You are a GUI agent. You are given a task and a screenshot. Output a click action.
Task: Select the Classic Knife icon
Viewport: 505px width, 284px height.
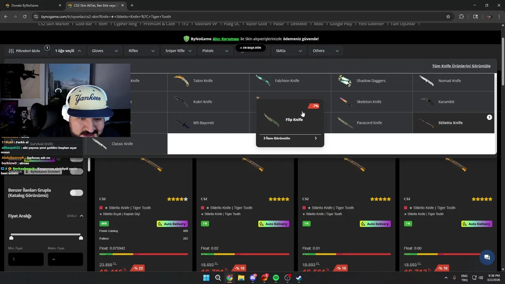(x=100, y=144)
